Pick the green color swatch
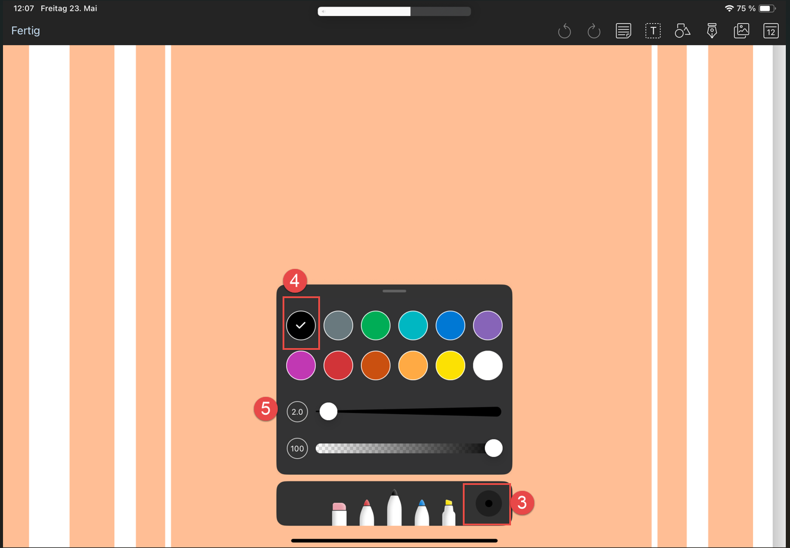790x548 pixels. (375, 325)
